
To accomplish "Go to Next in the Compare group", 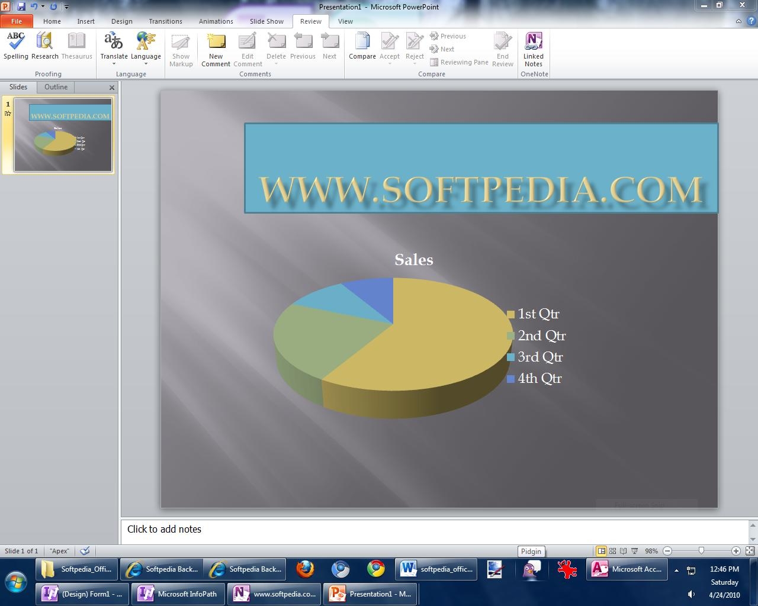I will [442, 49].
